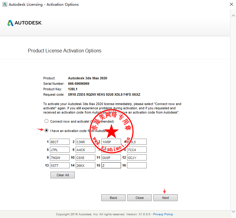The height and width of the screenshot is (218, 236).
Task: Click activation code field 6 containing A4CK
Action: pos(85,150)
